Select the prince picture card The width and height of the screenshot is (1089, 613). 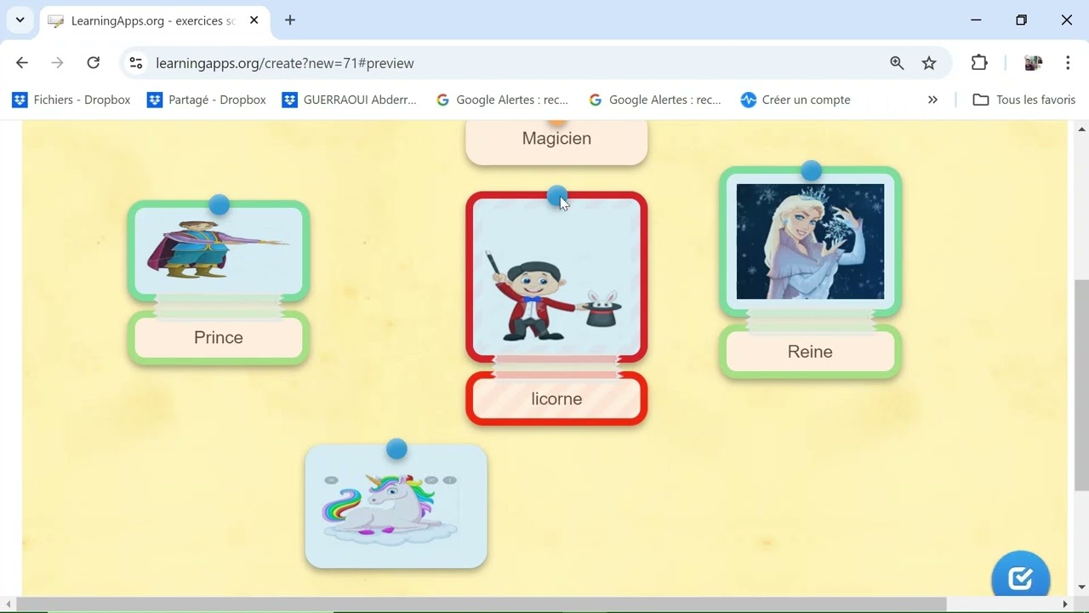pos(219,251)
